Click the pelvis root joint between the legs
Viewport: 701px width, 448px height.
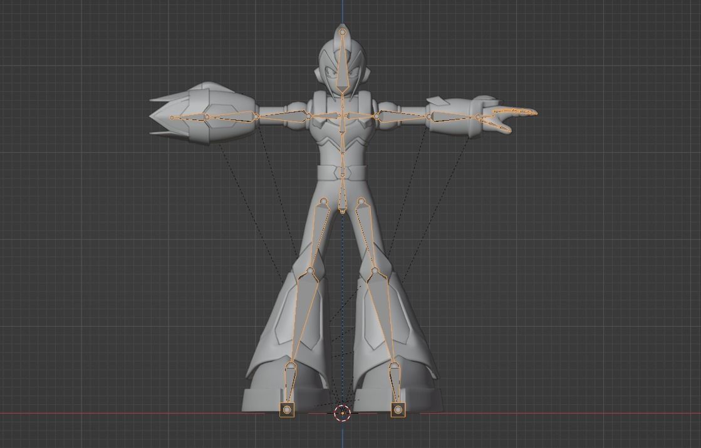point(343,211)
